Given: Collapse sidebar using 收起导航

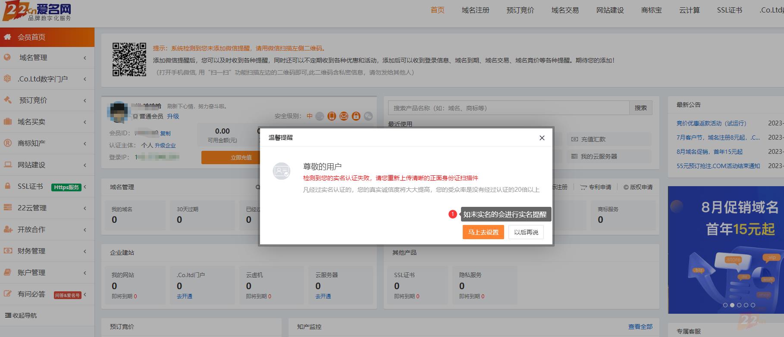Looking at the screenshot, I should pos(21,315).
